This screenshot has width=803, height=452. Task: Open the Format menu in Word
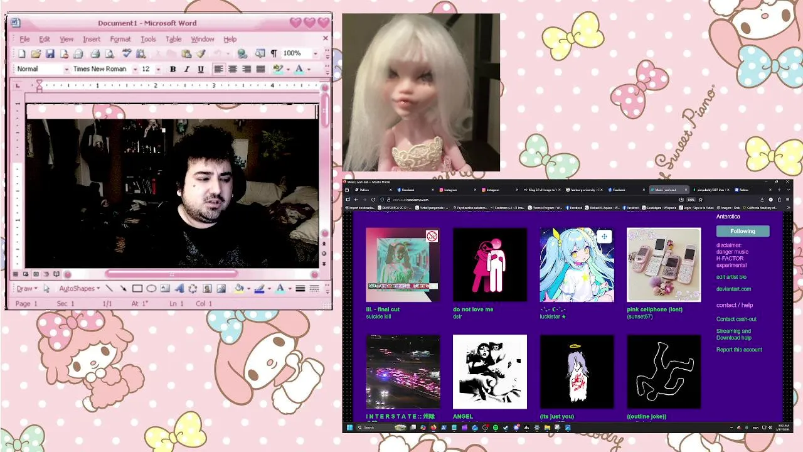(x=120, y=39)
